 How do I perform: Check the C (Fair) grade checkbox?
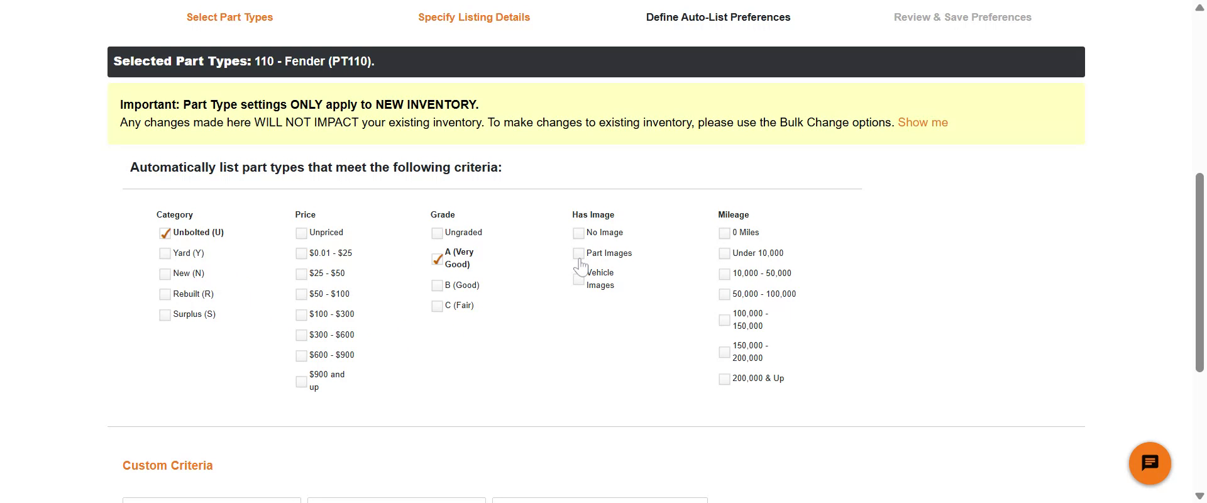pyautogui.click(x=437, y=306)
